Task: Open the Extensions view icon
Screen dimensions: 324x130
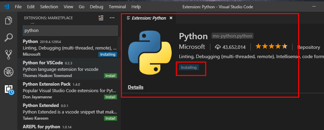Action: [9, 90]
